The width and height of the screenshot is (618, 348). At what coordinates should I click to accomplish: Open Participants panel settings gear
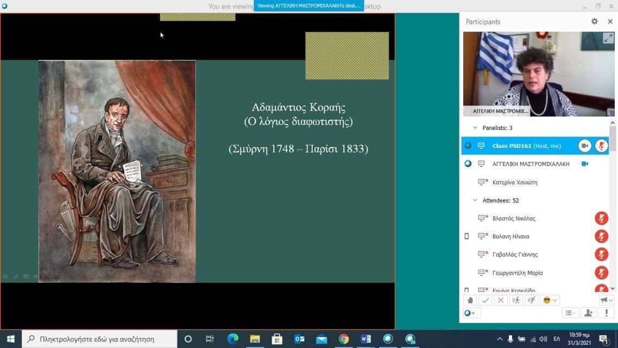click(x=594, y=21)
